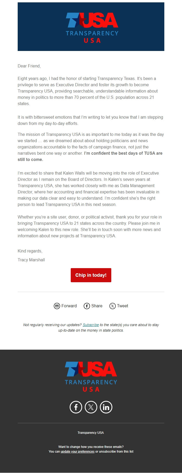Click the Transparency USA footer text
The width and height of the screenshot is (182, 473).
click(x=91, y=433)
